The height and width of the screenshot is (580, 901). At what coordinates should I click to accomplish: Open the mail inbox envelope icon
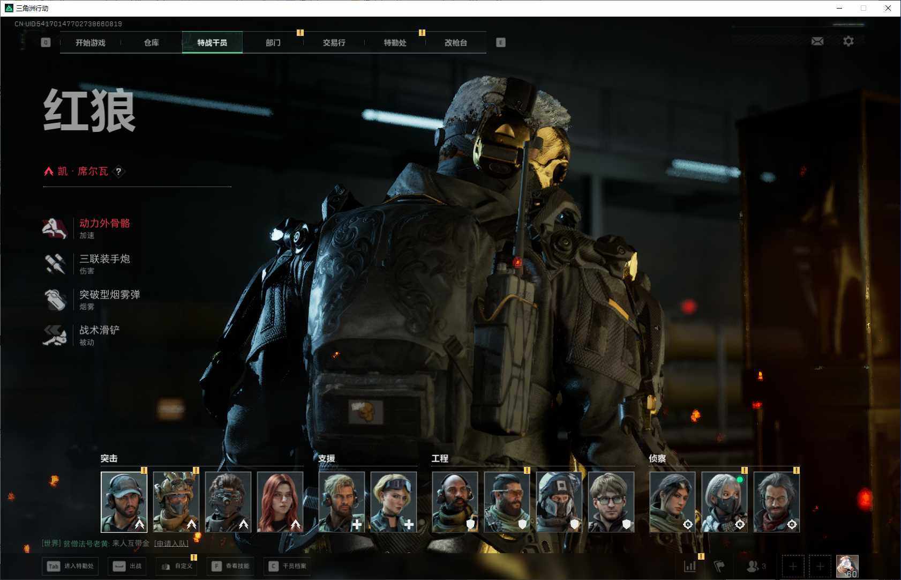click(817, 41)
